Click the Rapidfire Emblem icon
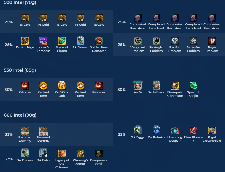The width and height of the screenshot is (225, 172). (x=193, y=41)
